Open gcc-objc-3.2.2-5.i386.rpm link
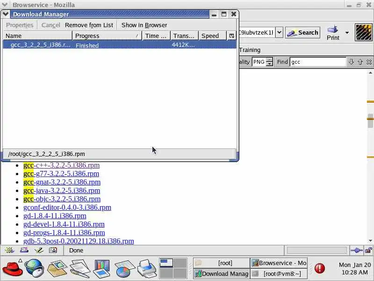Viewport: 374px width, 281px height. (x=62, y=199)
